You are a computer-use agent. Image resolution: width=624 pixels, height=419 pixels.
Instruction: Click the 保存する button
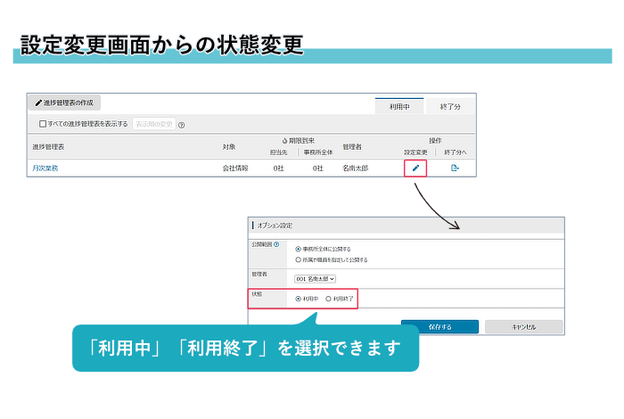click(439, 327)
